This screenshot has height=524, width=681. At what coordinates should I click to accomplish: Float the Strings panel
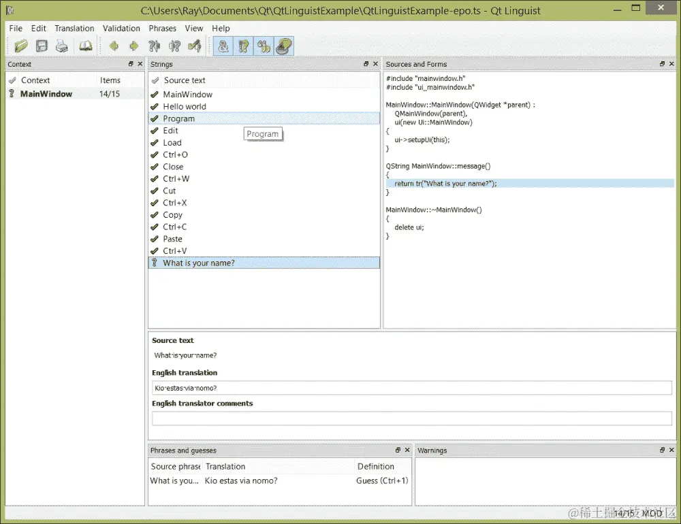coord(366,64)
